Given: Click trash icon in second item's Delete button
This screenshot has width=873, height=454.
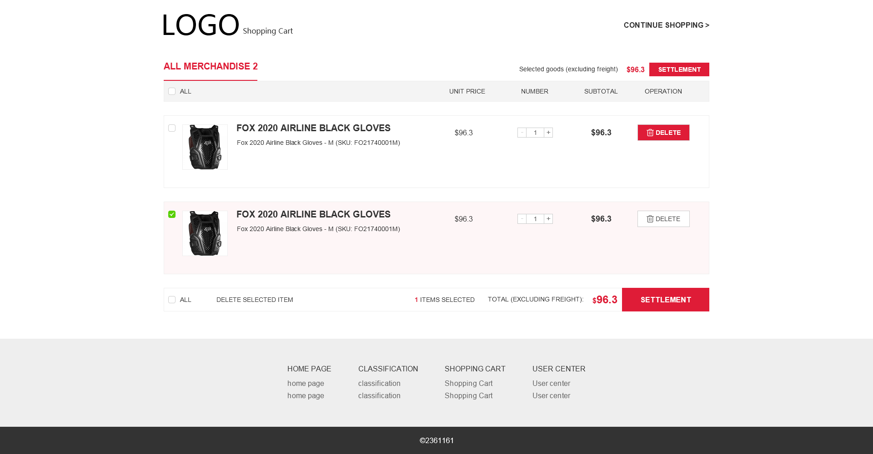Looking at the screenshot, I should click(650, 219).
